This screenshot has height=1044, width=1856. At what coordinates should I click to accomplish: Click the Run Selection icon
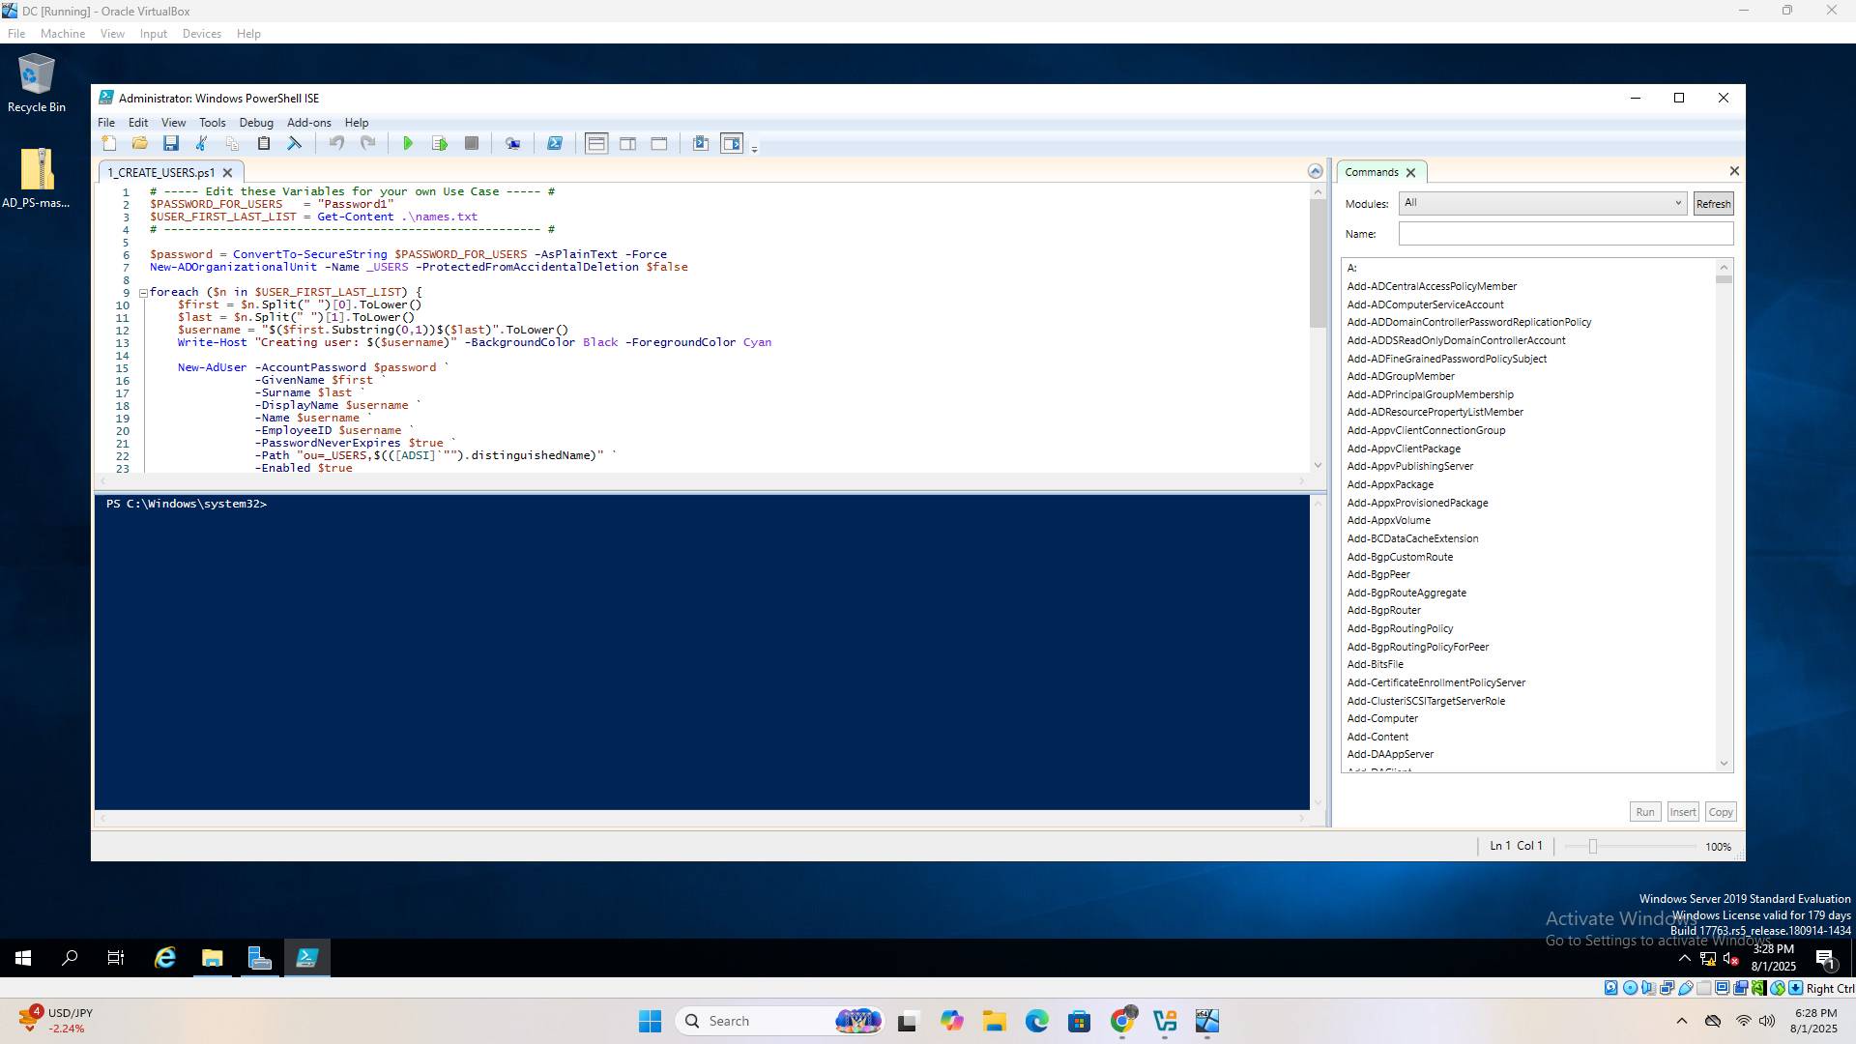click(x=440, y=144)
